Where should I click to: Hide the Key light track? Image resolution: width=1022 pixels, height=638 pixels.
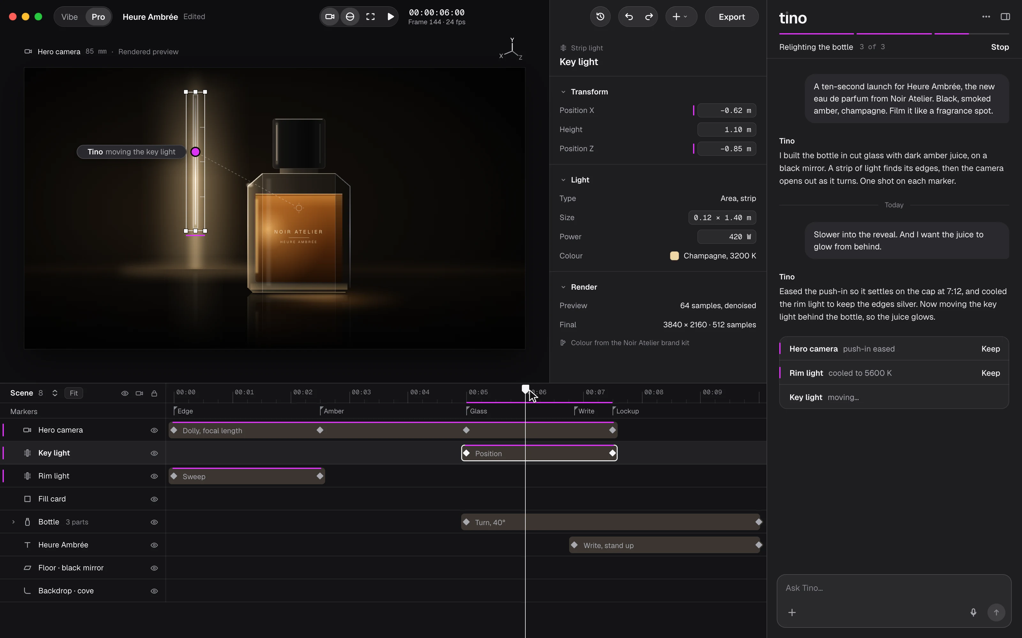coord(154,453)
